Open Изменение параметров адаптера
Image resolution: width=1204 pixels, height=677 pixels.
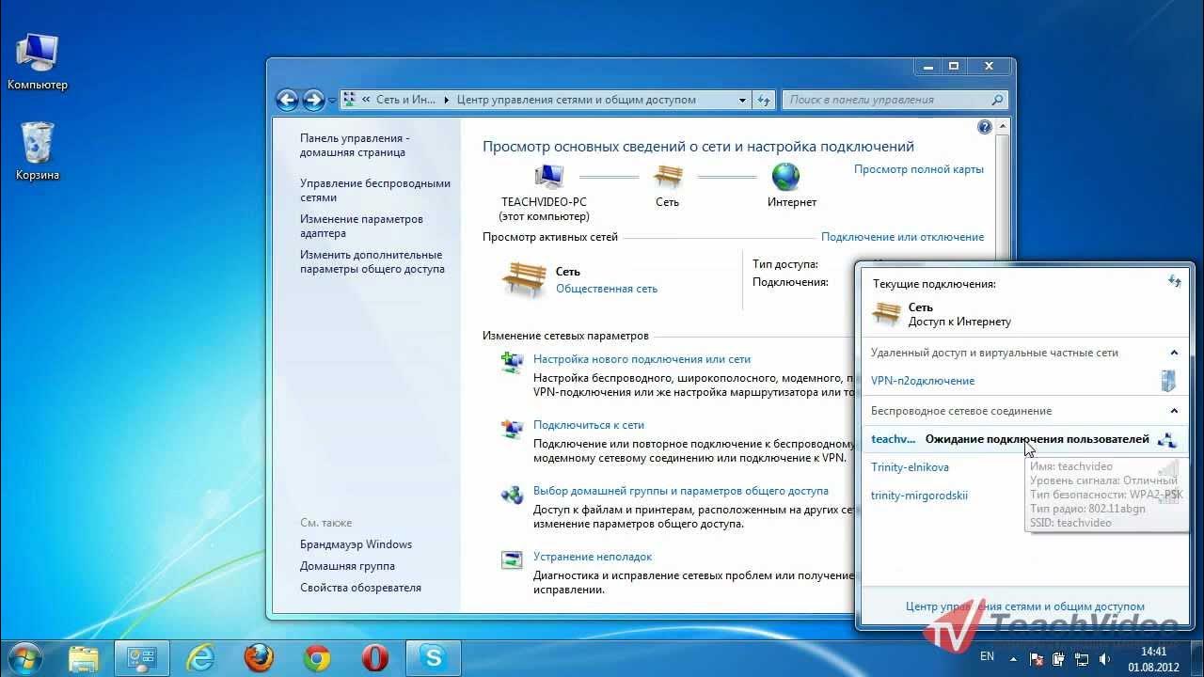tap(361, 226)
